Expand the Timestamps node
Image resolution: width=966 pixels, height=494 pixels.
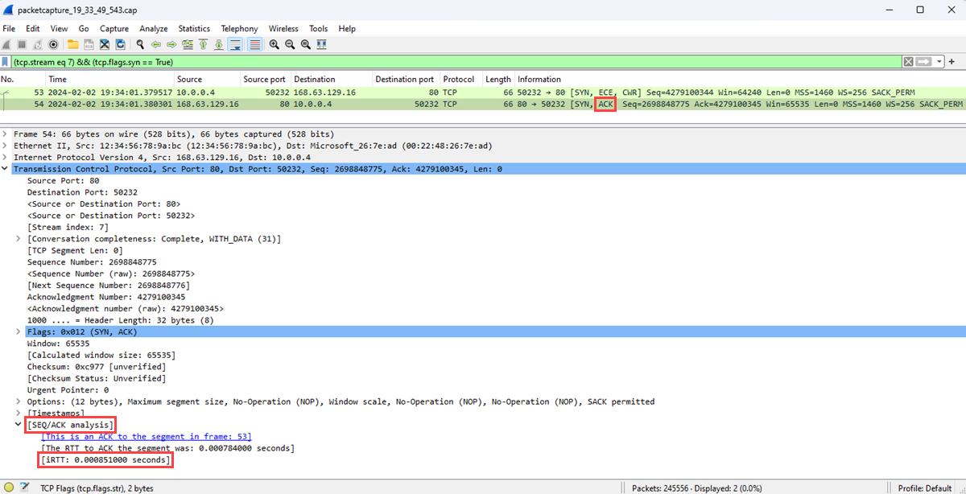18,413
